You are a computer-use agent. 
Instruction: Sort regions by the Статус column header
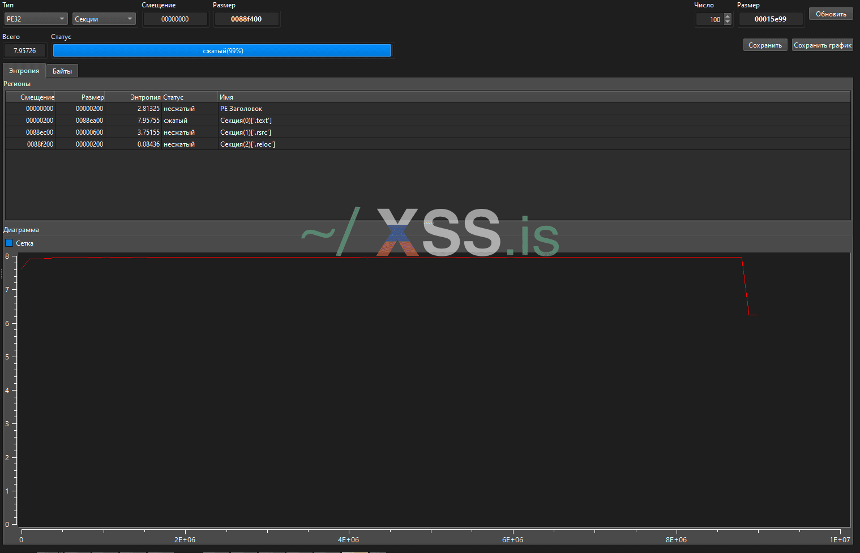click(x=190, y=97)
